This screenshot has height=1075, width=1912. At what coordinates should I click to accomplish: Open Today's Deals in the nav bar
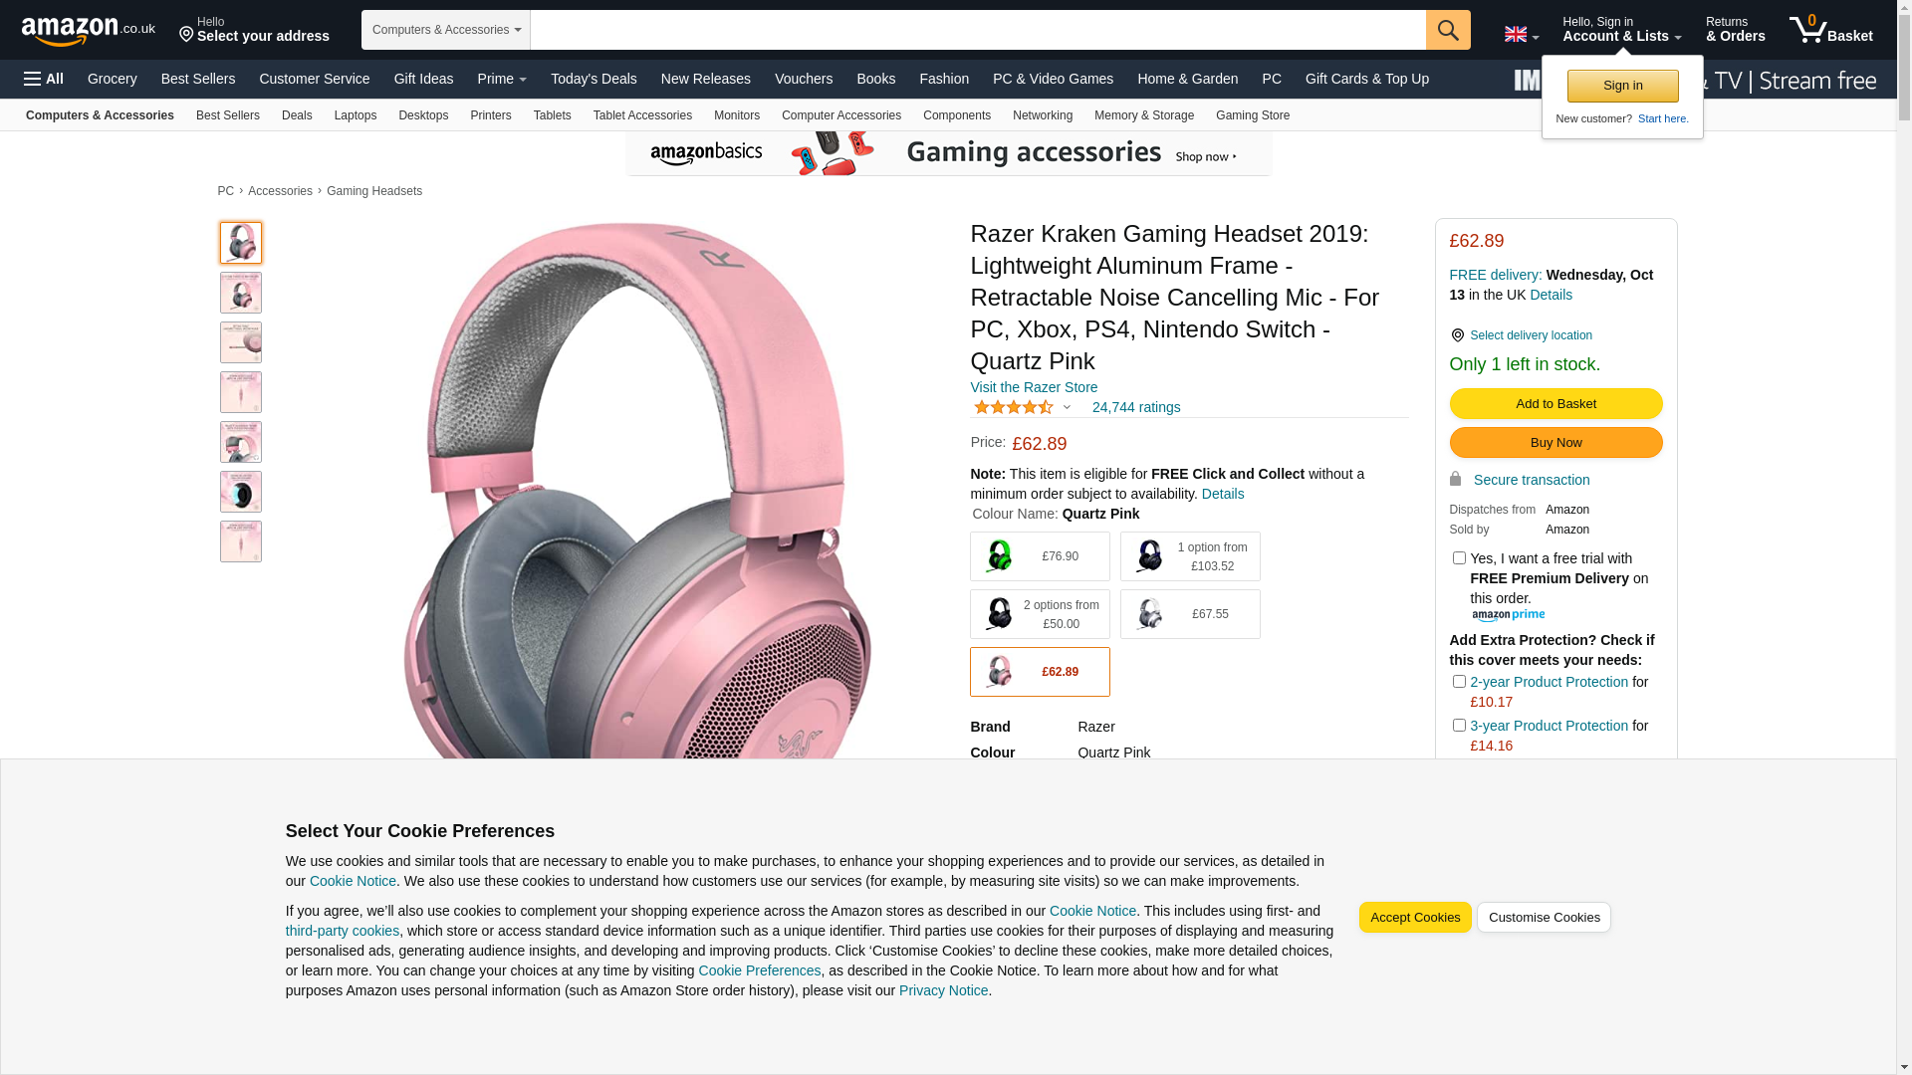pyautogui.click(x=594, y=79)
